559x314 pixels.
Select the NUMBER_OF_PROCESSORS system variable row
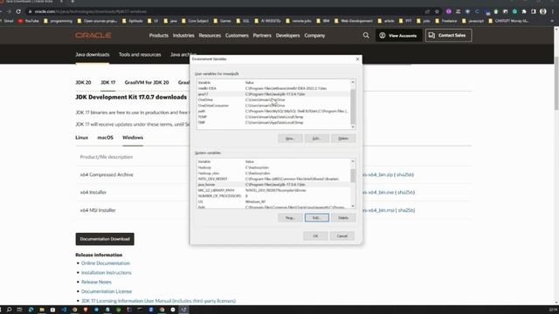pos(273,196)
